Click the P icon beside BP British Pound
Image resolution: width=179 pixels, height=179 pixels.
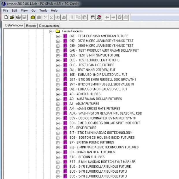[65, 142]
